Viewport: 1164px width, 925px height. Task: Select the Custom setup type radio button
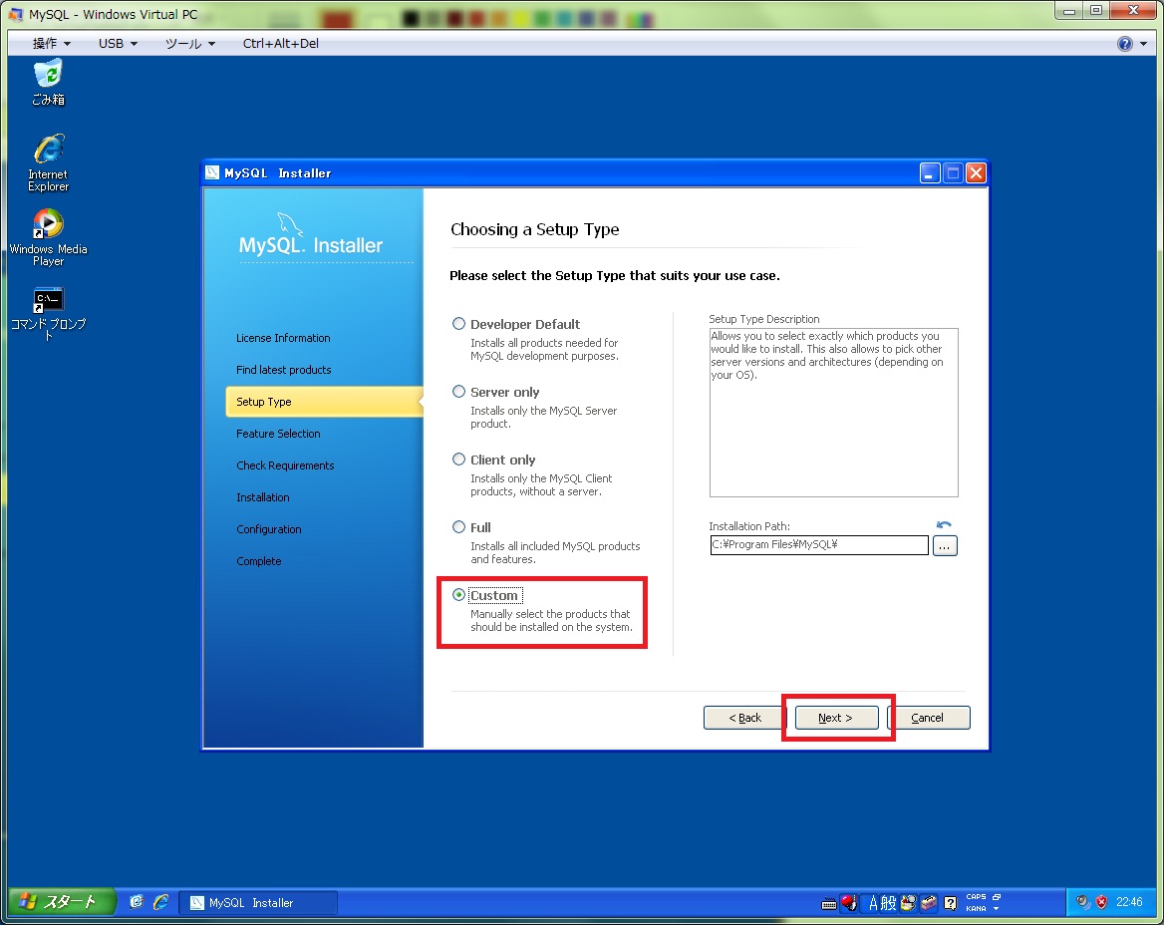458,595
